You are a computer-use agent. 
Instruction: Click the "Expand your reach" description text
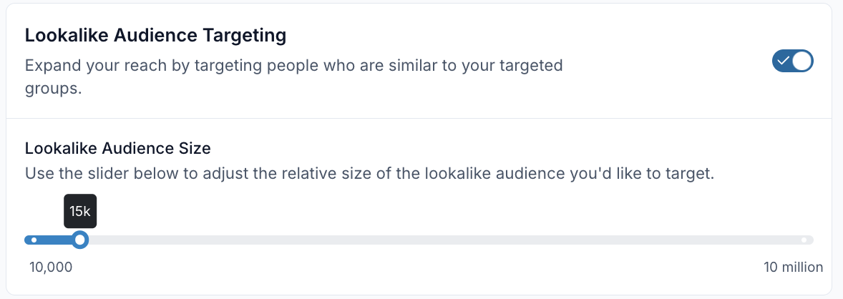293,66
